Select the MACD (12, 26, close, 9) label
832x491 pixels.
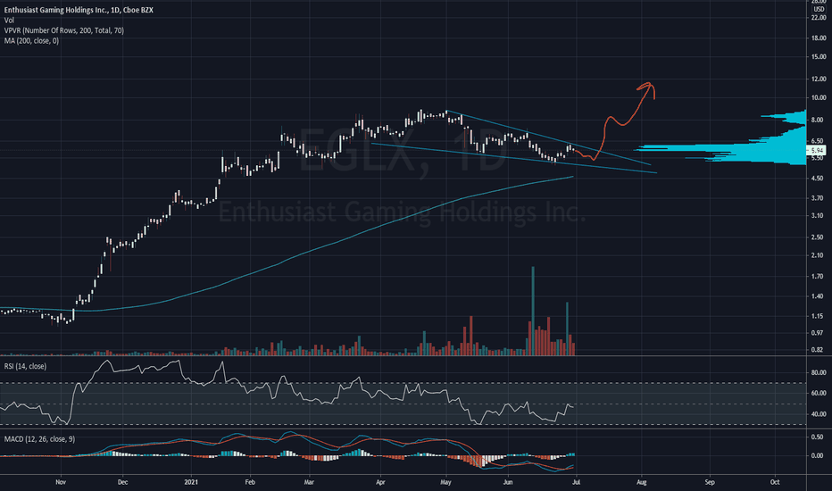pos(39,439)
